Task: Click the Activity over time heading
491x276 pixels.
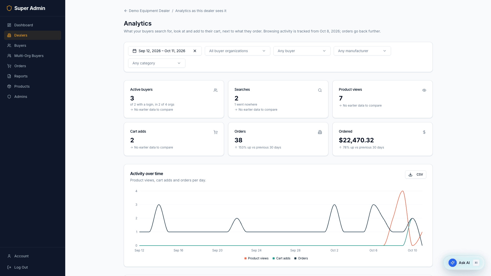Action: tap(147, 174)
